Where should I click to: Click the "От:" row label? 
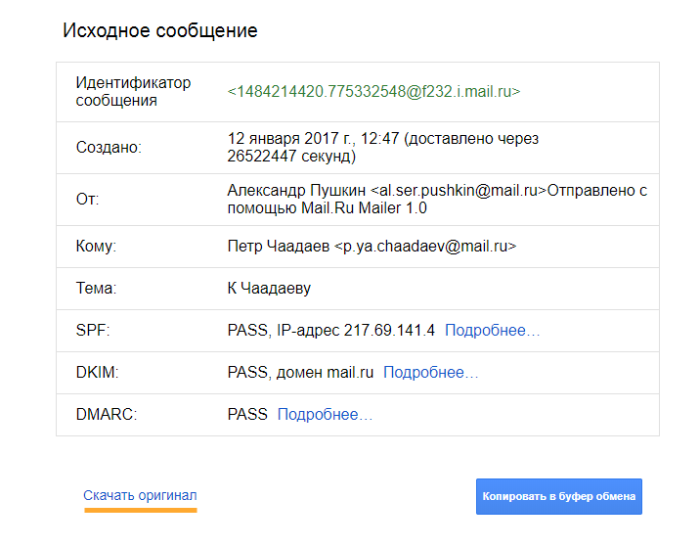87,200
